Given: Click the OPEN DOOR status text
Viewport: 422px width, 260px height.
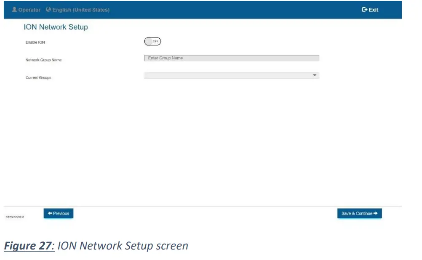Looking at the screenshot, I should [x=14, y=217].
